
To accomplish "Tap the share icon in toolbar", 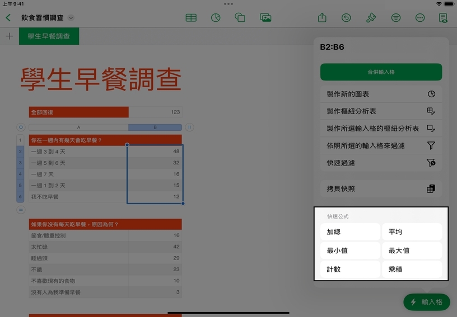I will pos(322,18).
